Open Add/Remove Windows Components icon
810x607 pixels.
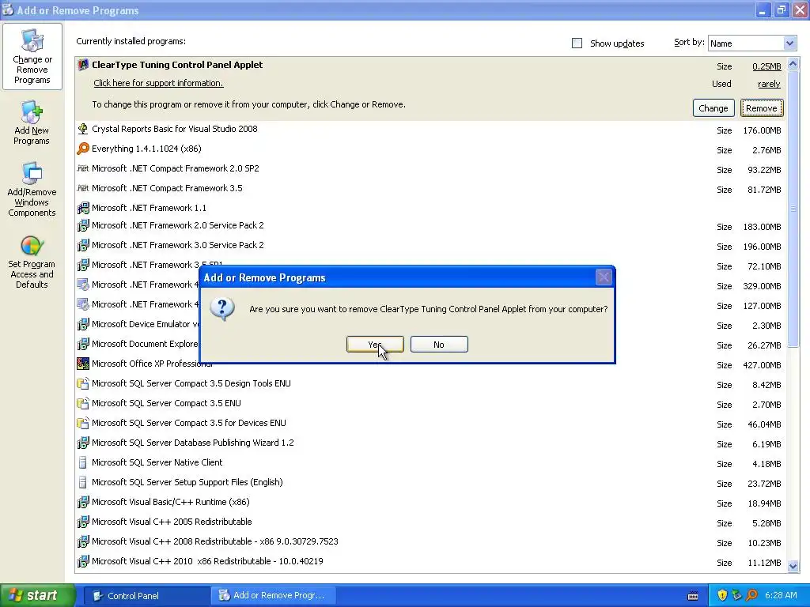pos(32,190)
